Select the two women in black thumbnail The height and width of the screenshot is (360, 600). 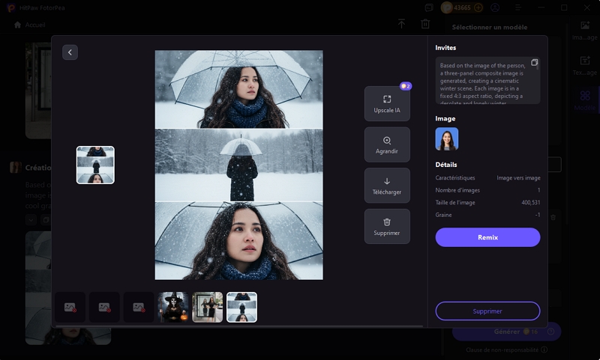(208, 307)
